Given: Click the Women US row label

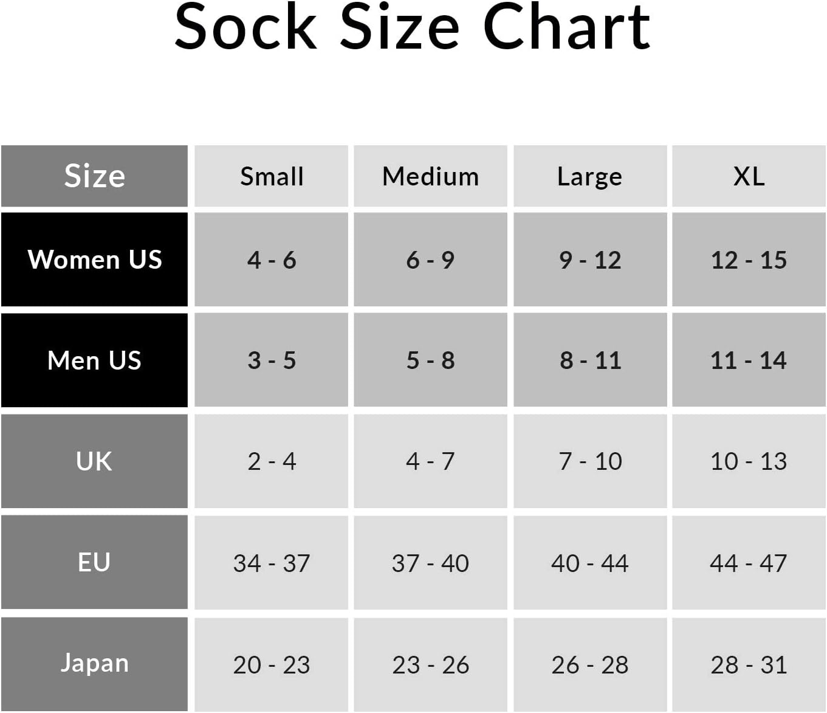Looking at the screenshot, I should [94, 260].
